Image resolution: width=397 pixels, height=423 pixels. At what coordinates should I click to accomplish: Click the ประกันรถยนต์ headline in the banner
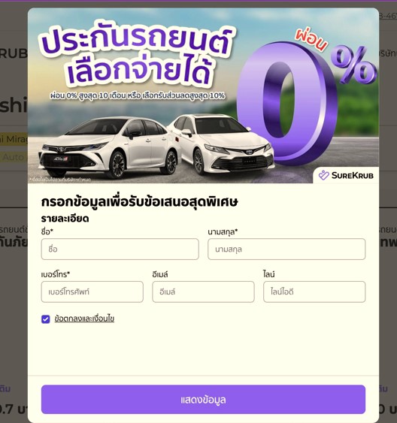point(136,40)
